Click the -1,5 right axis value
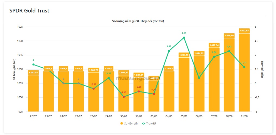Viewport: 276px width, 135px height. 256,97
